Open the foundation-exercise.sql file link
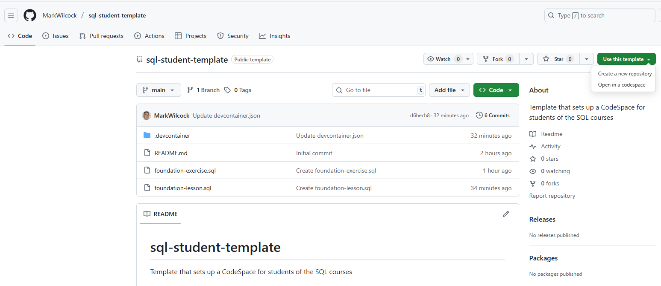Image resolution: width=661 pixels, height=286 pixels. tap(185, 170)
